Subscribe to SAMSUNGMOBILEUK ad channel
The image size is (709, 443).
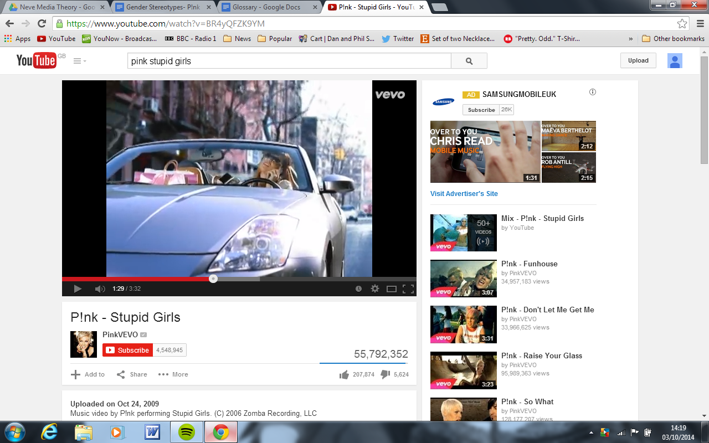click(481, 110)
